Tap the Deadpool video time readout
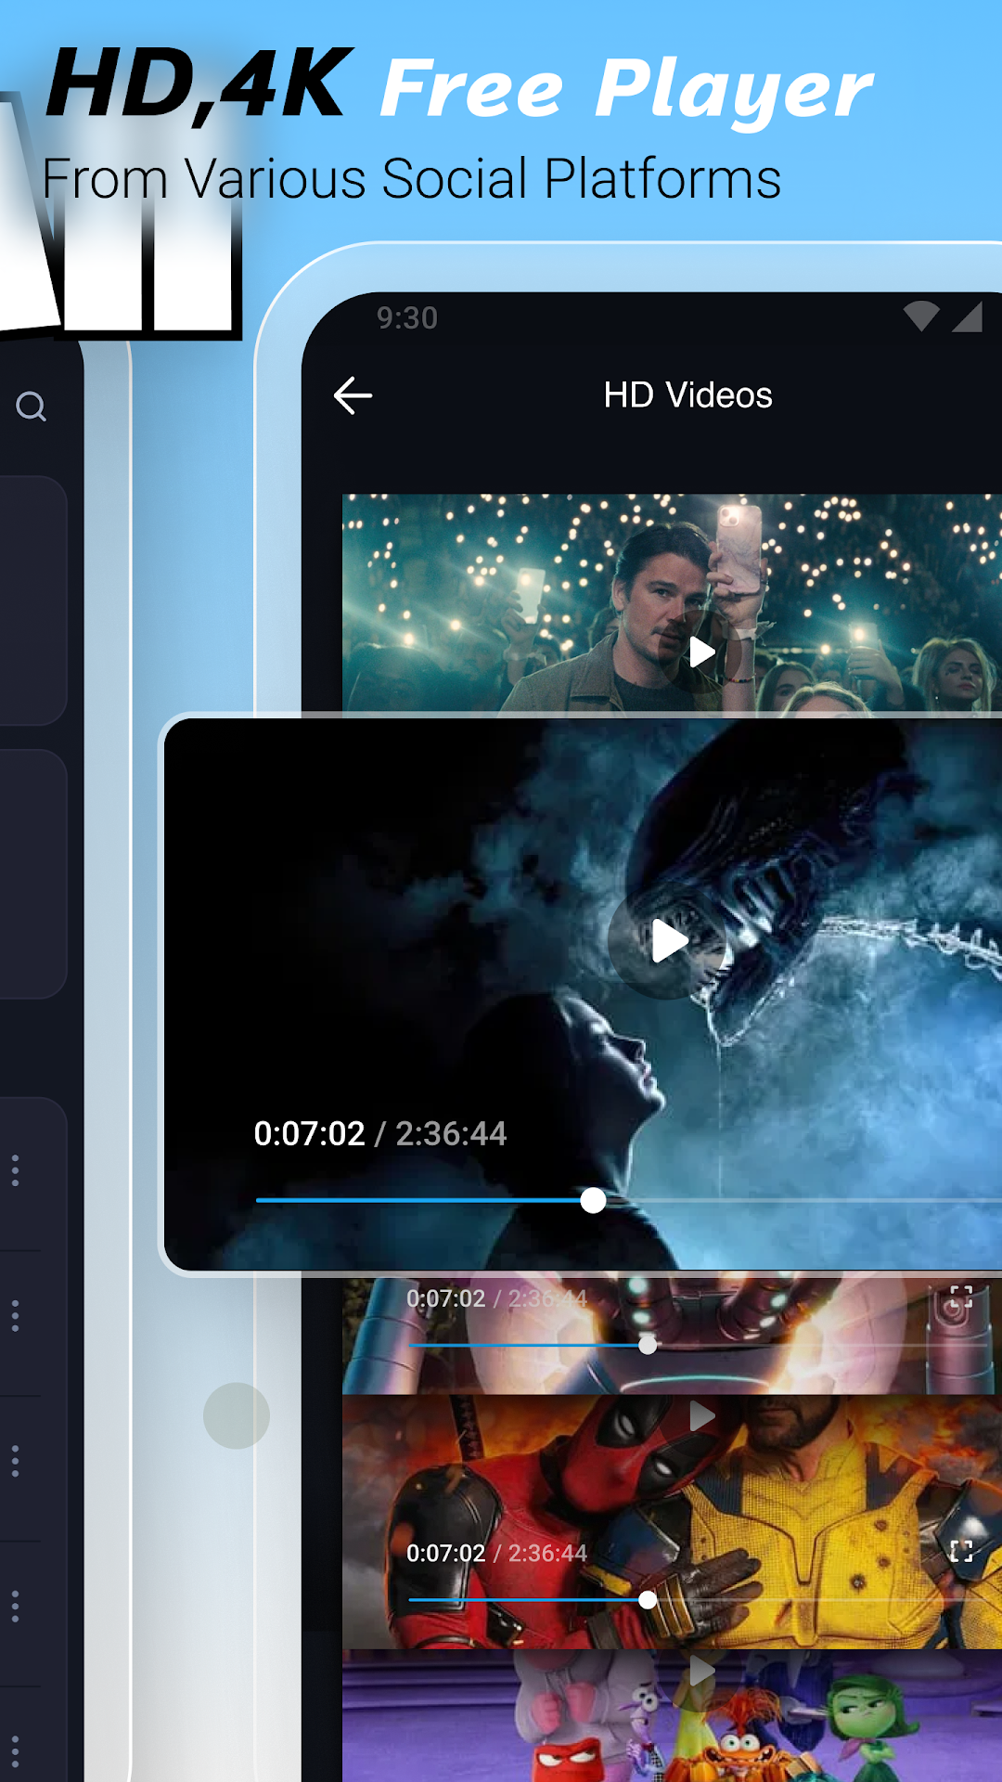 (x=496, y=1553)
